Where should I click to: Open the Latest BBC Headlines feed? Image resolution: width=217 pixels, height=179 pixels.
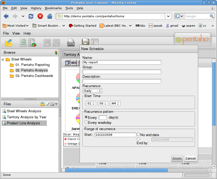tap(115, 26)
